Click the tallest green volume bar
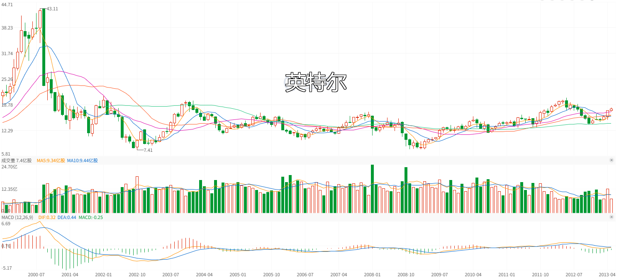The width and height of the screenshot is (619, 280). 372,189
